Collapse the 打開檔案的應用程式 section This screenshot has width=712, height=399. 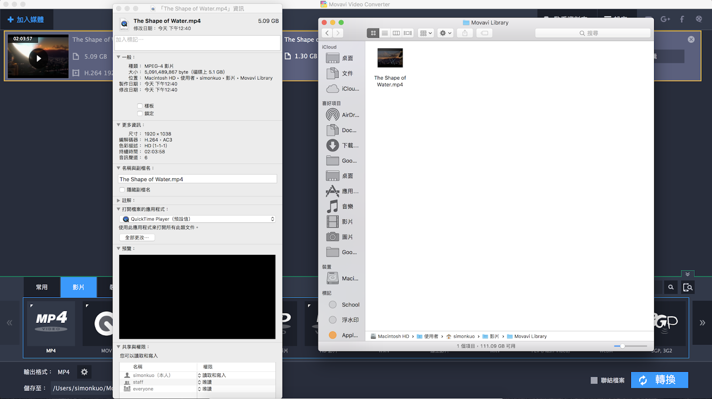point(118,209)
